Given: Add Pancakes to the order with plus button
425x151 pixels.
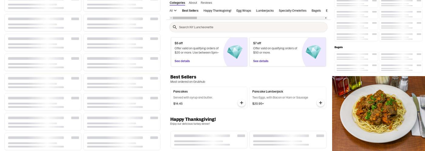Looking at the screenshot, I should pos(241,103).
